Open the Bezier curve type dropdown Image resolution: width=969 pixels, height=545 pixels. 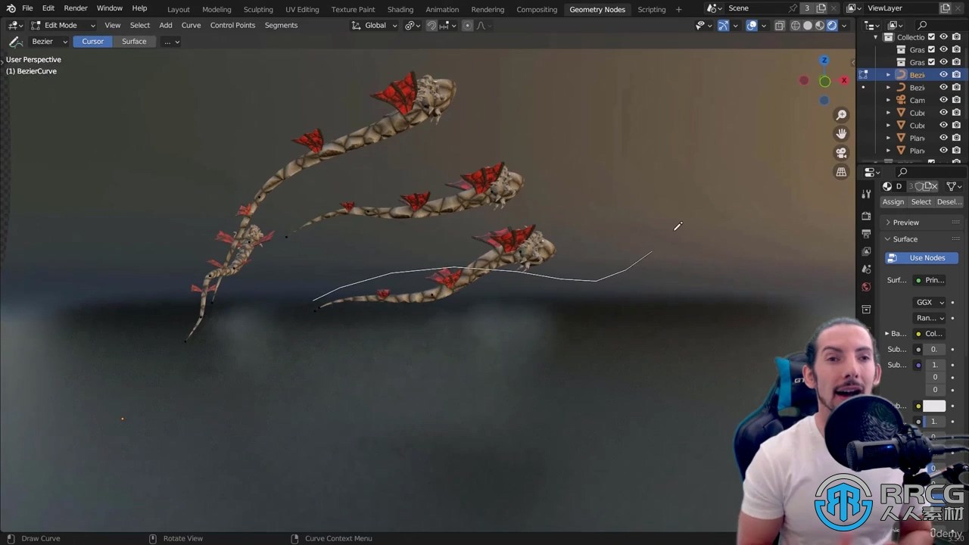point(49,42)
